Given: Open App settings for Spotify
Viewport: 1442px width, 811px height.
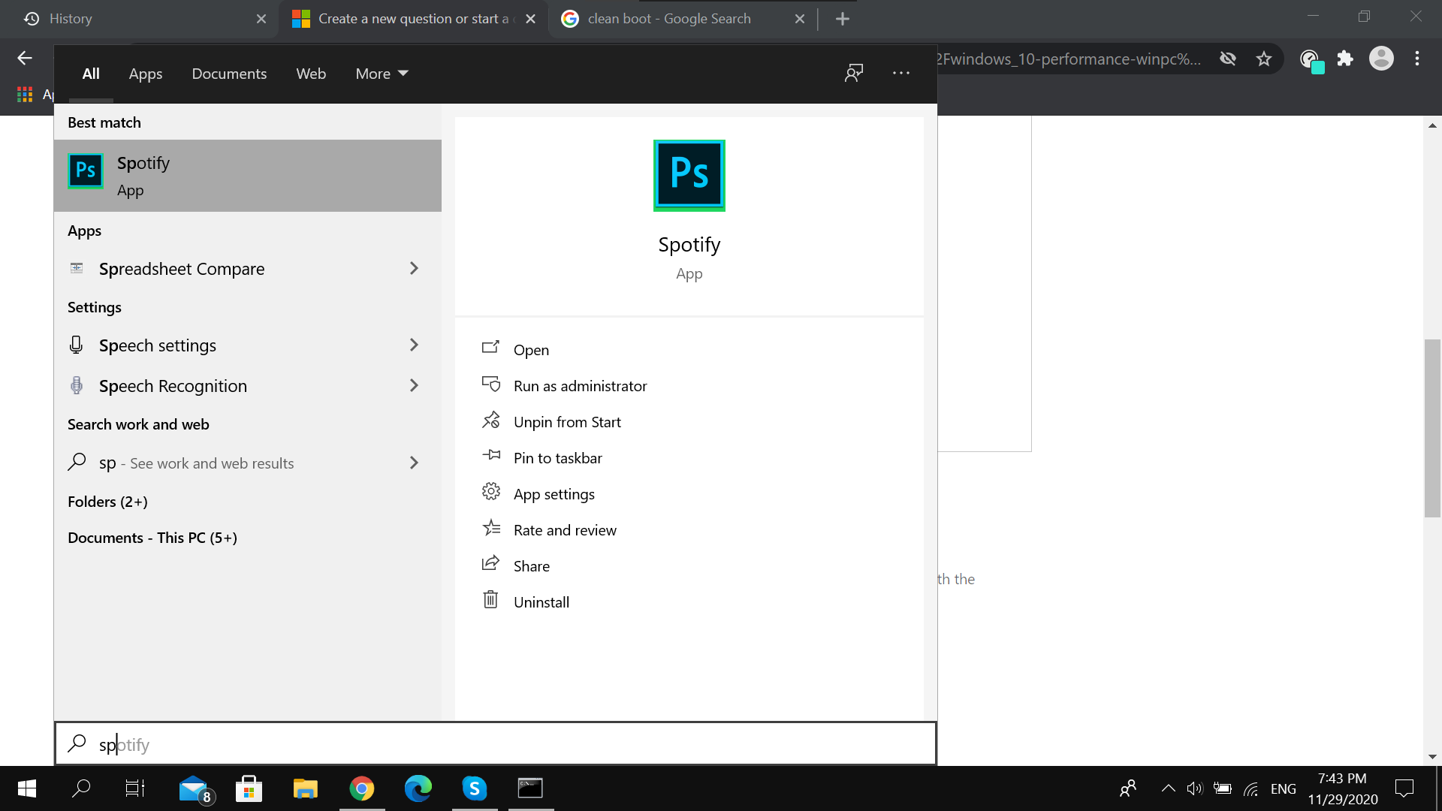Looking at the screenshot, I should tap(554, 494).
